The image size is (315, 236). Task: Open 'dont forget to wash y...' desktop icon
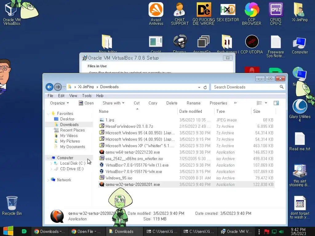pyautogui.click(x=300, y=207)
